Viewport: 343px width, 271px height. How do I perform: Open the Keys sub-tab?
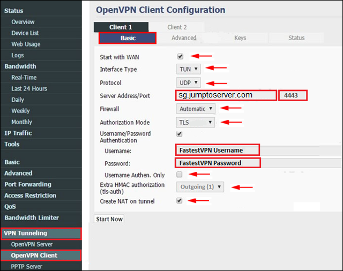tap(240, 38)
